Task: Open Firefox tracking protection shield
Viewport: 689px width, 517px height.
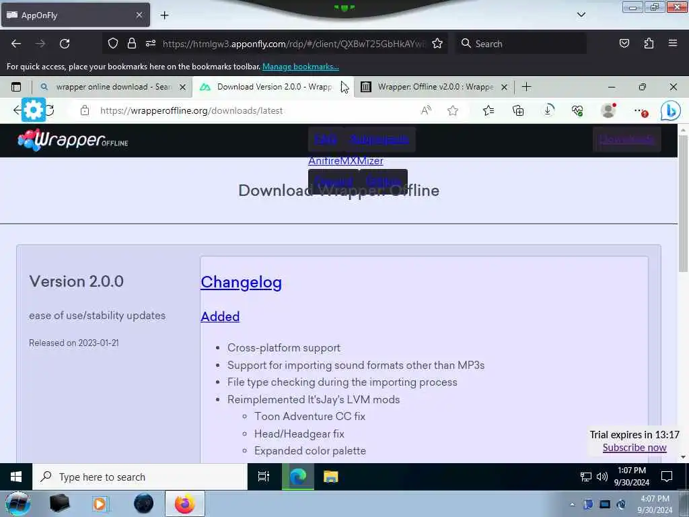Action: (x=113, y=44)
